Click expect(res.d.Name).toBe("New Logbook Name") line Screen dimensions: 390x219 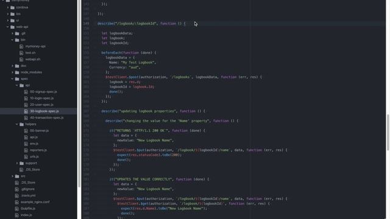[x=164, y=209]
